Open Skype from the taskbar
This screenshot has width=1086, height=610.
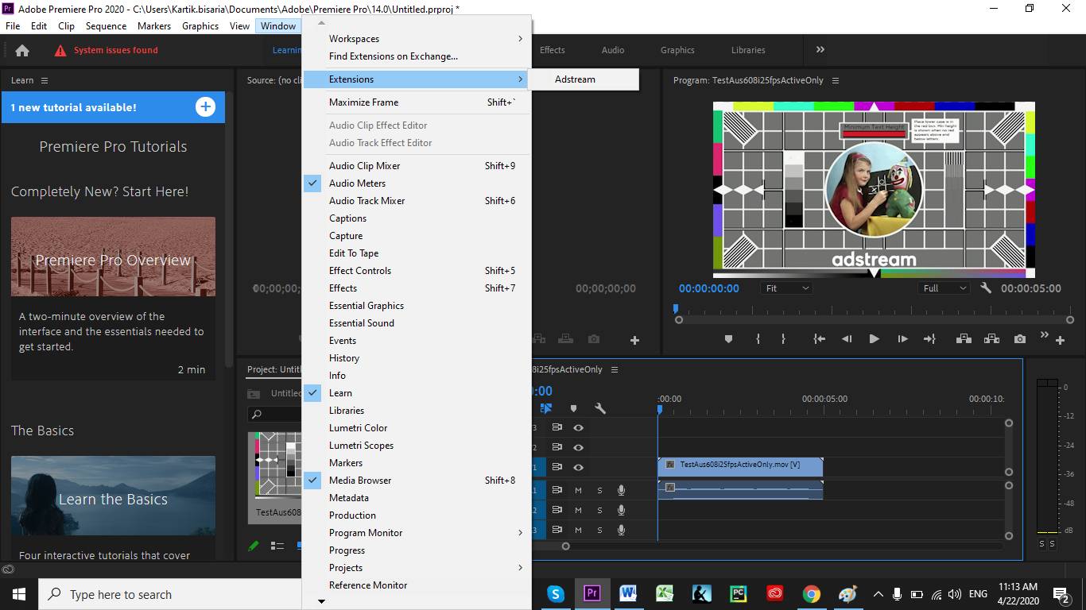(x=555, y=594)
